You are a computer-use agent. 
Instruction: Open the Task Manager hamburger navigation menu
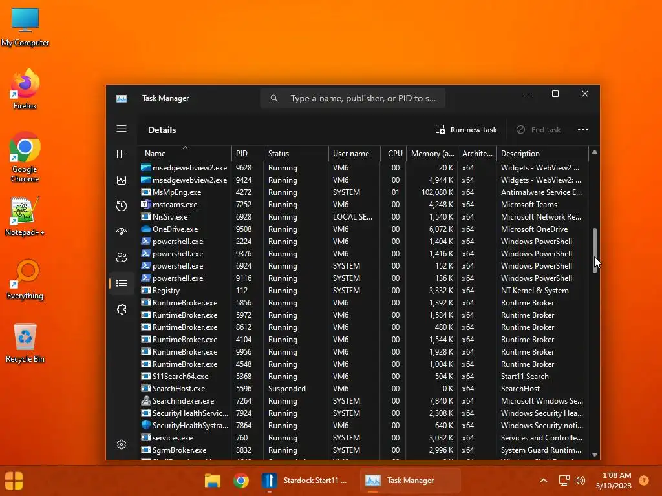[x=122, y=129]
